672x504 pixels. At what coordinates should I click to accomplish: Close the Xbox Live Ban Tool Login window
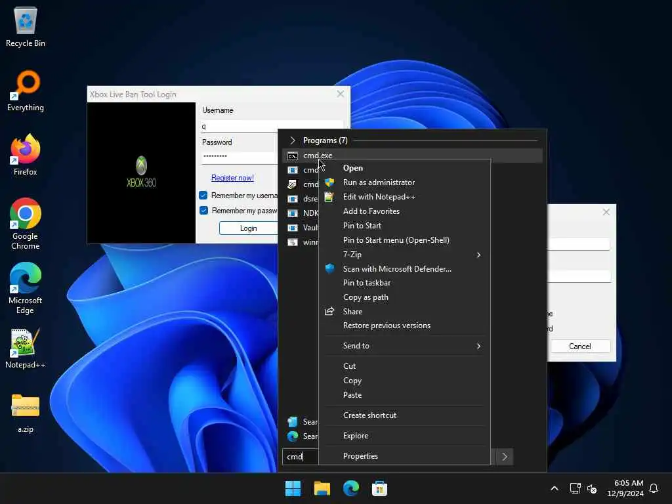click(341, 94)
